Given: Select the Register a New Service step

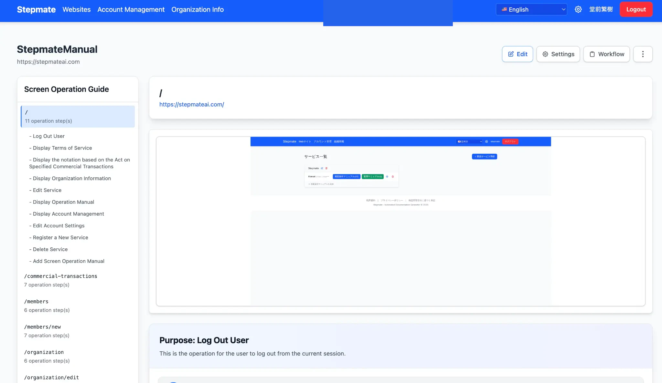Looking at the screenshot, I should click(60, 237).
